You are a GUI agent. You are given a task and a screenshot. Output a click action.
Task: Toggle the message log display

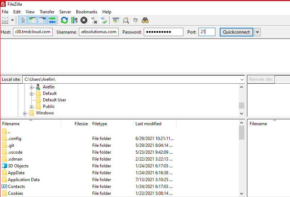click(23, 20)
